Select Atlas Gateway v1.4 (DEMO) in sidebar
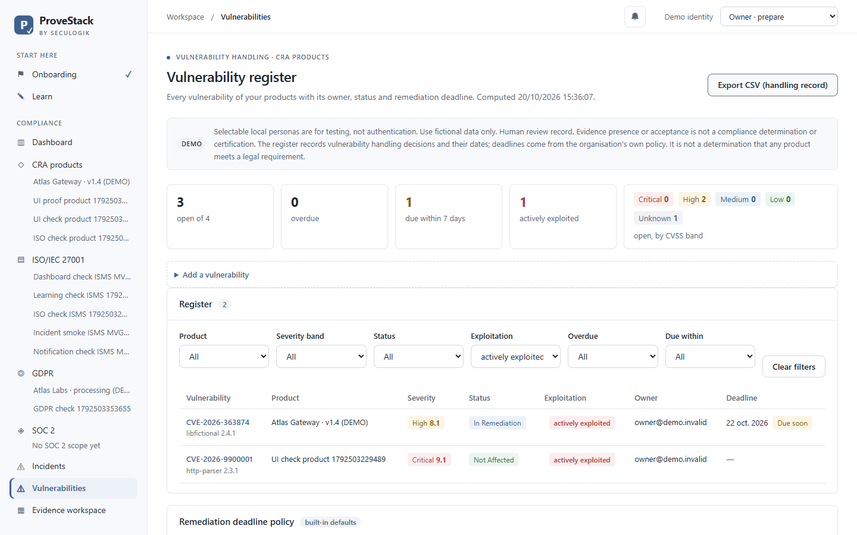Screen dimensions: 857x535 (82, 182)
